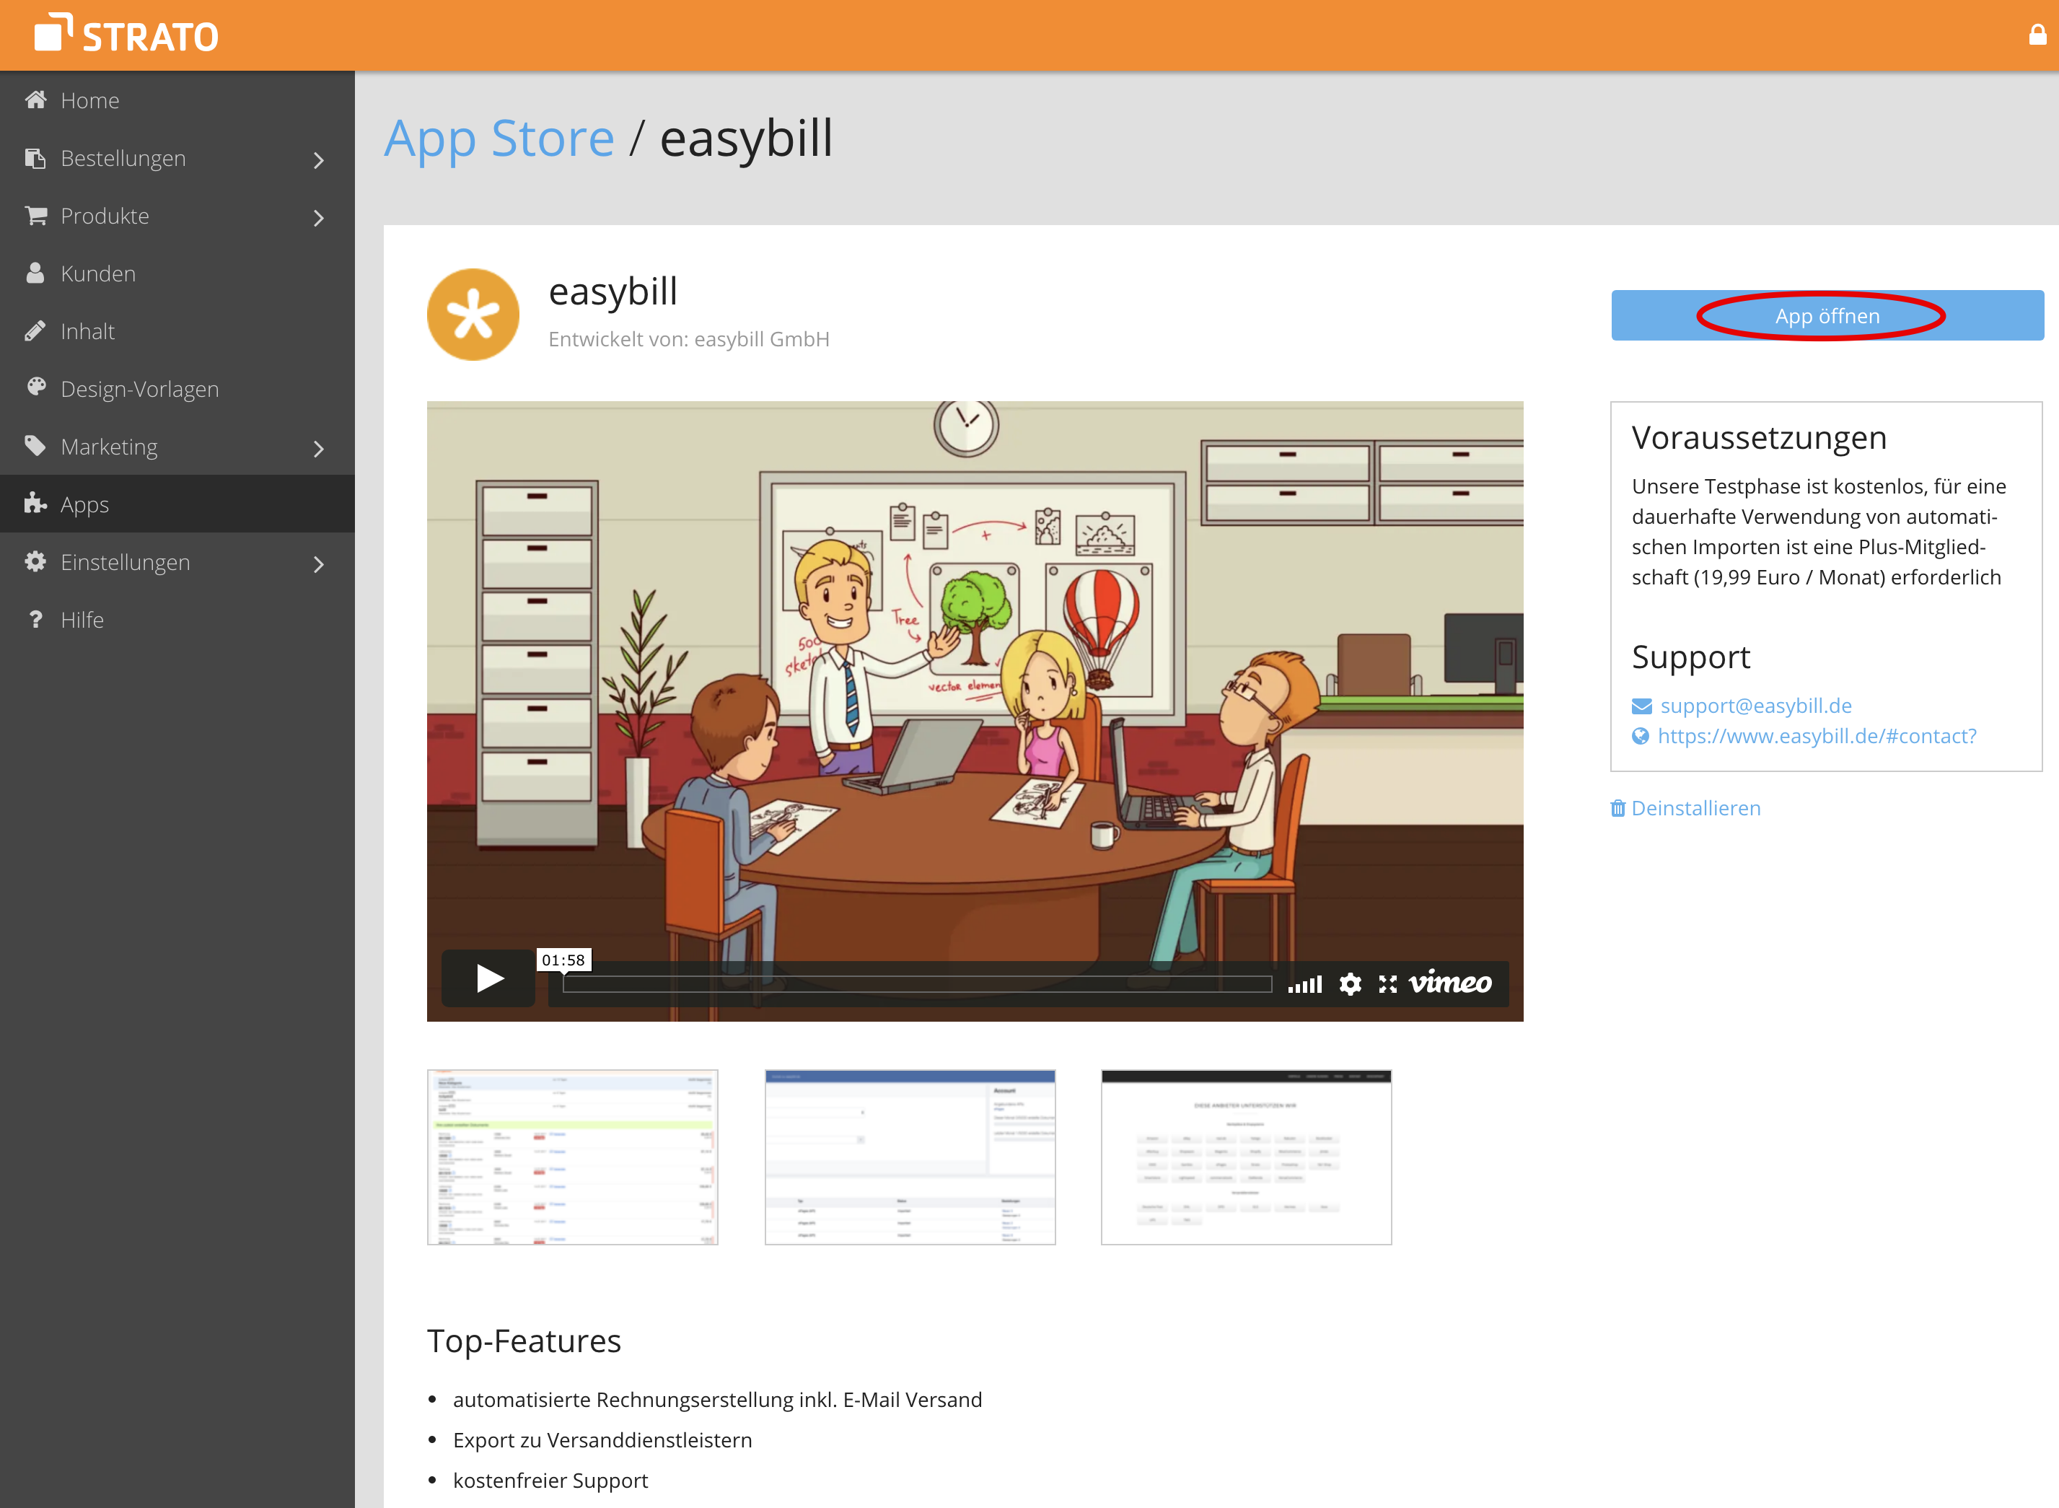Click the lock icon in top bar
The height and width of the screenshot is (1508, 2059).
(2037, 35)
